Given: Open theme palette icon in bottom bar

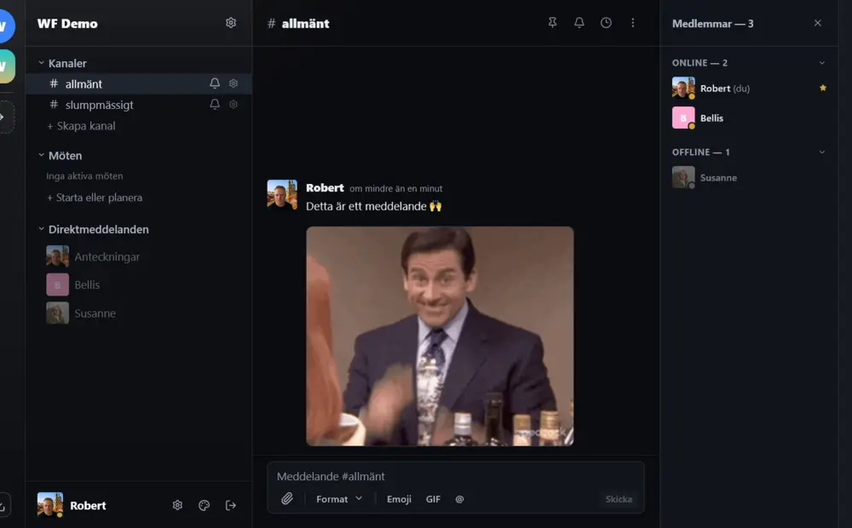Looking at the screenshot, I should (x=204, y=505).
